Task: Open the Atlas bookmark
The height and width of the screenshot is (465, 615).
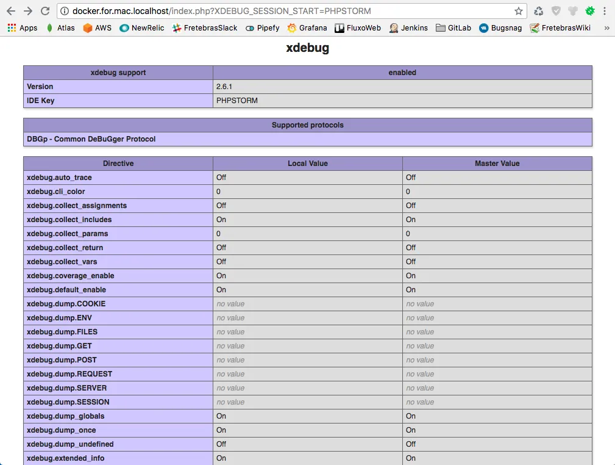Action: pos(61,28)
